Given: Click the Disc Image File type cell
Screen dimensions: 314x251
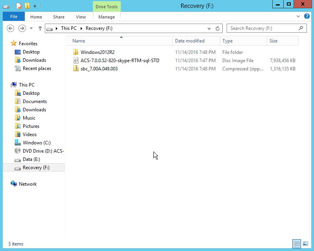Looking at the screenshot, I should 238,61.
